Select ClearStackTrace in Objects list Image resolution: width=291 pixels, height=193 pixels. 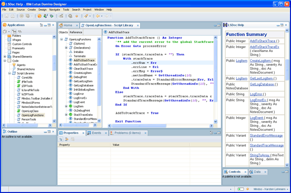83,69
